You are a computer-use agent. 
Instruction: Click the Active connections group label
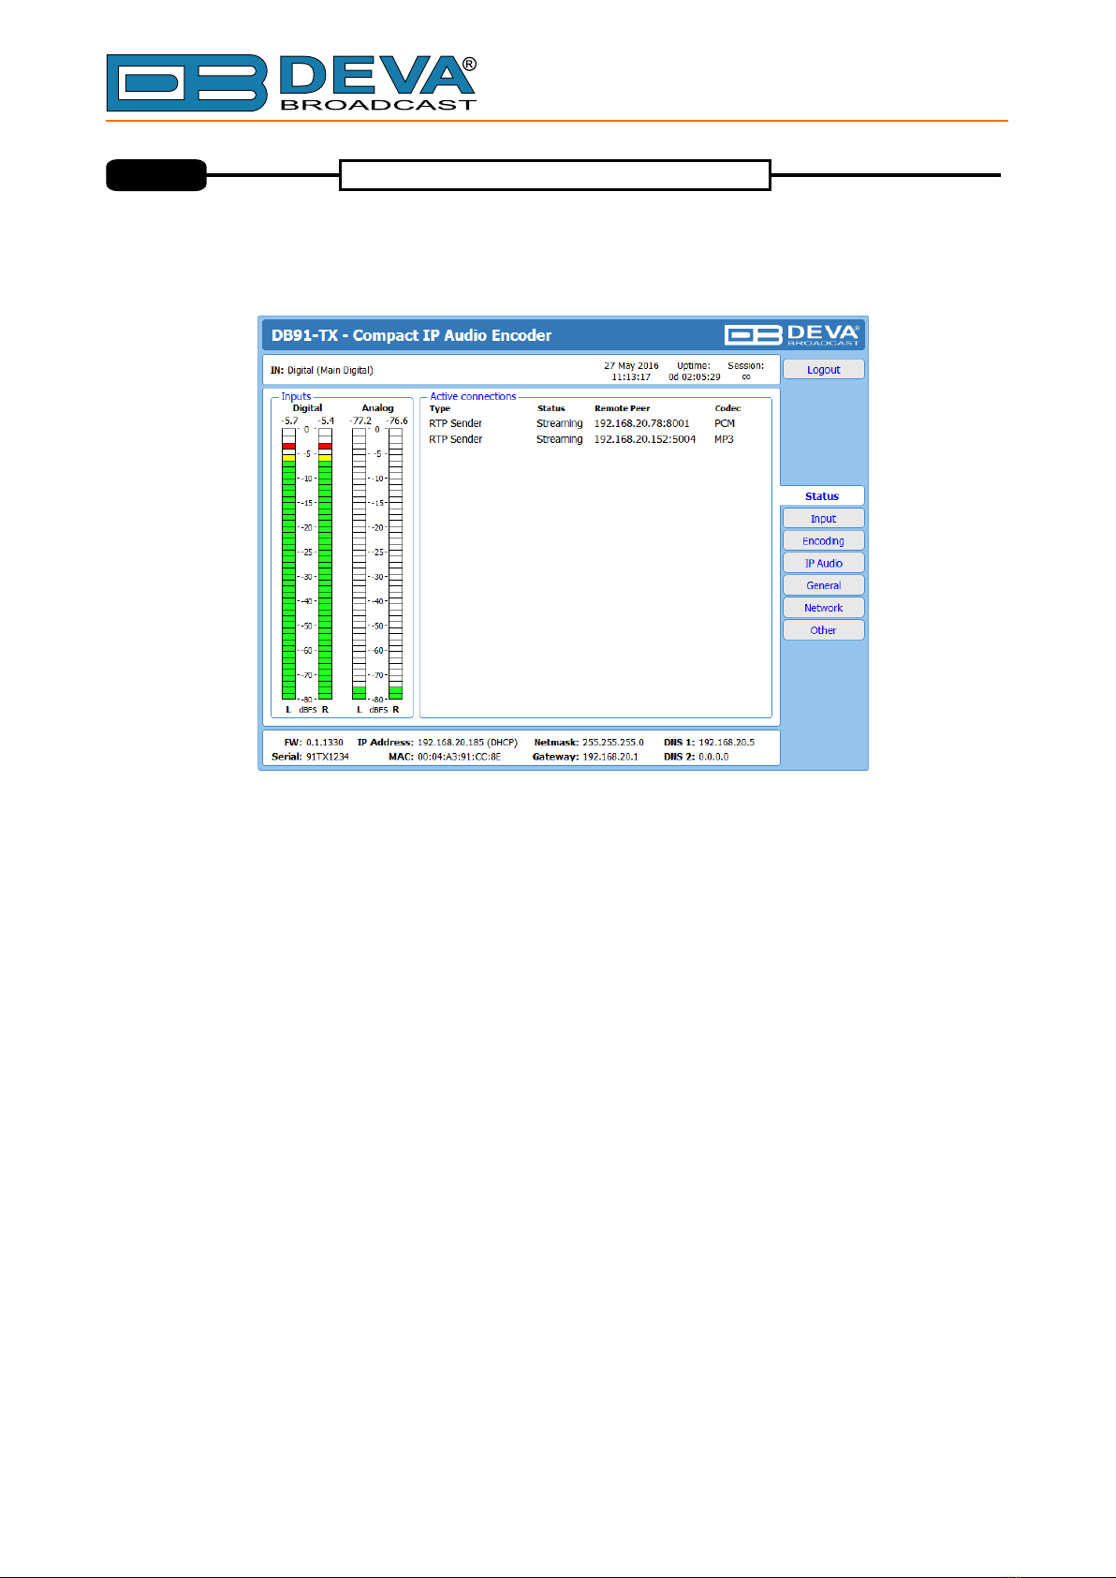tap(473, 396)
